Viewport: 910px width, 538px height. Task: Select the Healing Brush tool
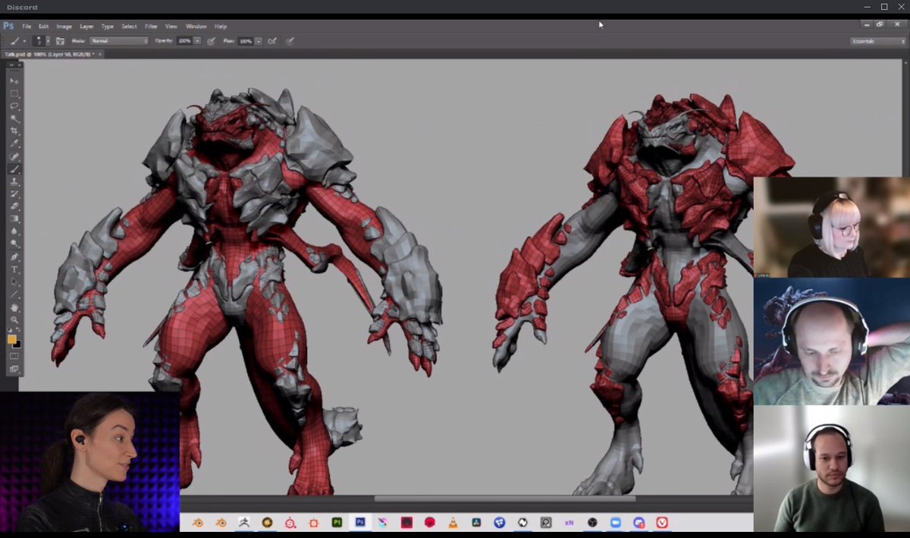tap(14, 156)
